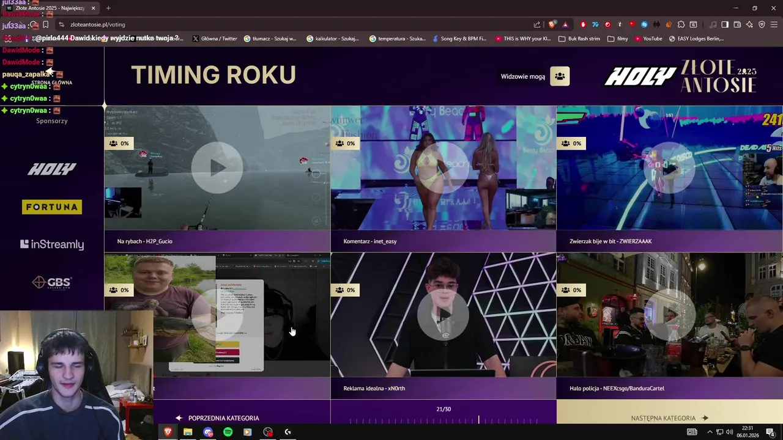This screenshot has height=440, width=783.
Task: Open a new browser tab
Action: click(x=108, y=8)
